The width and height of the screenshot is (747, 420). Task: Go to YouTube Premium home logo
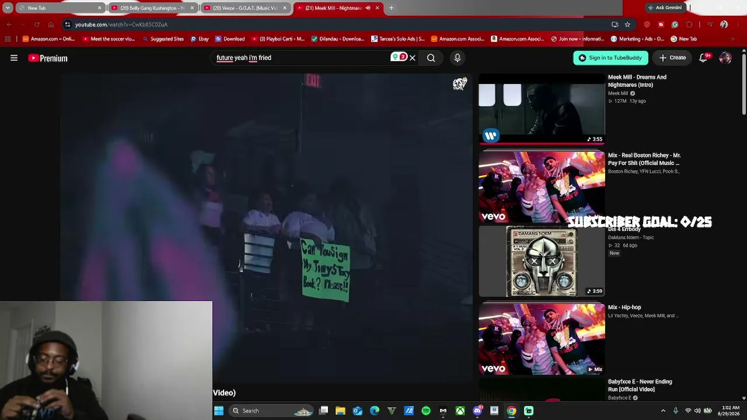point(48,58)
